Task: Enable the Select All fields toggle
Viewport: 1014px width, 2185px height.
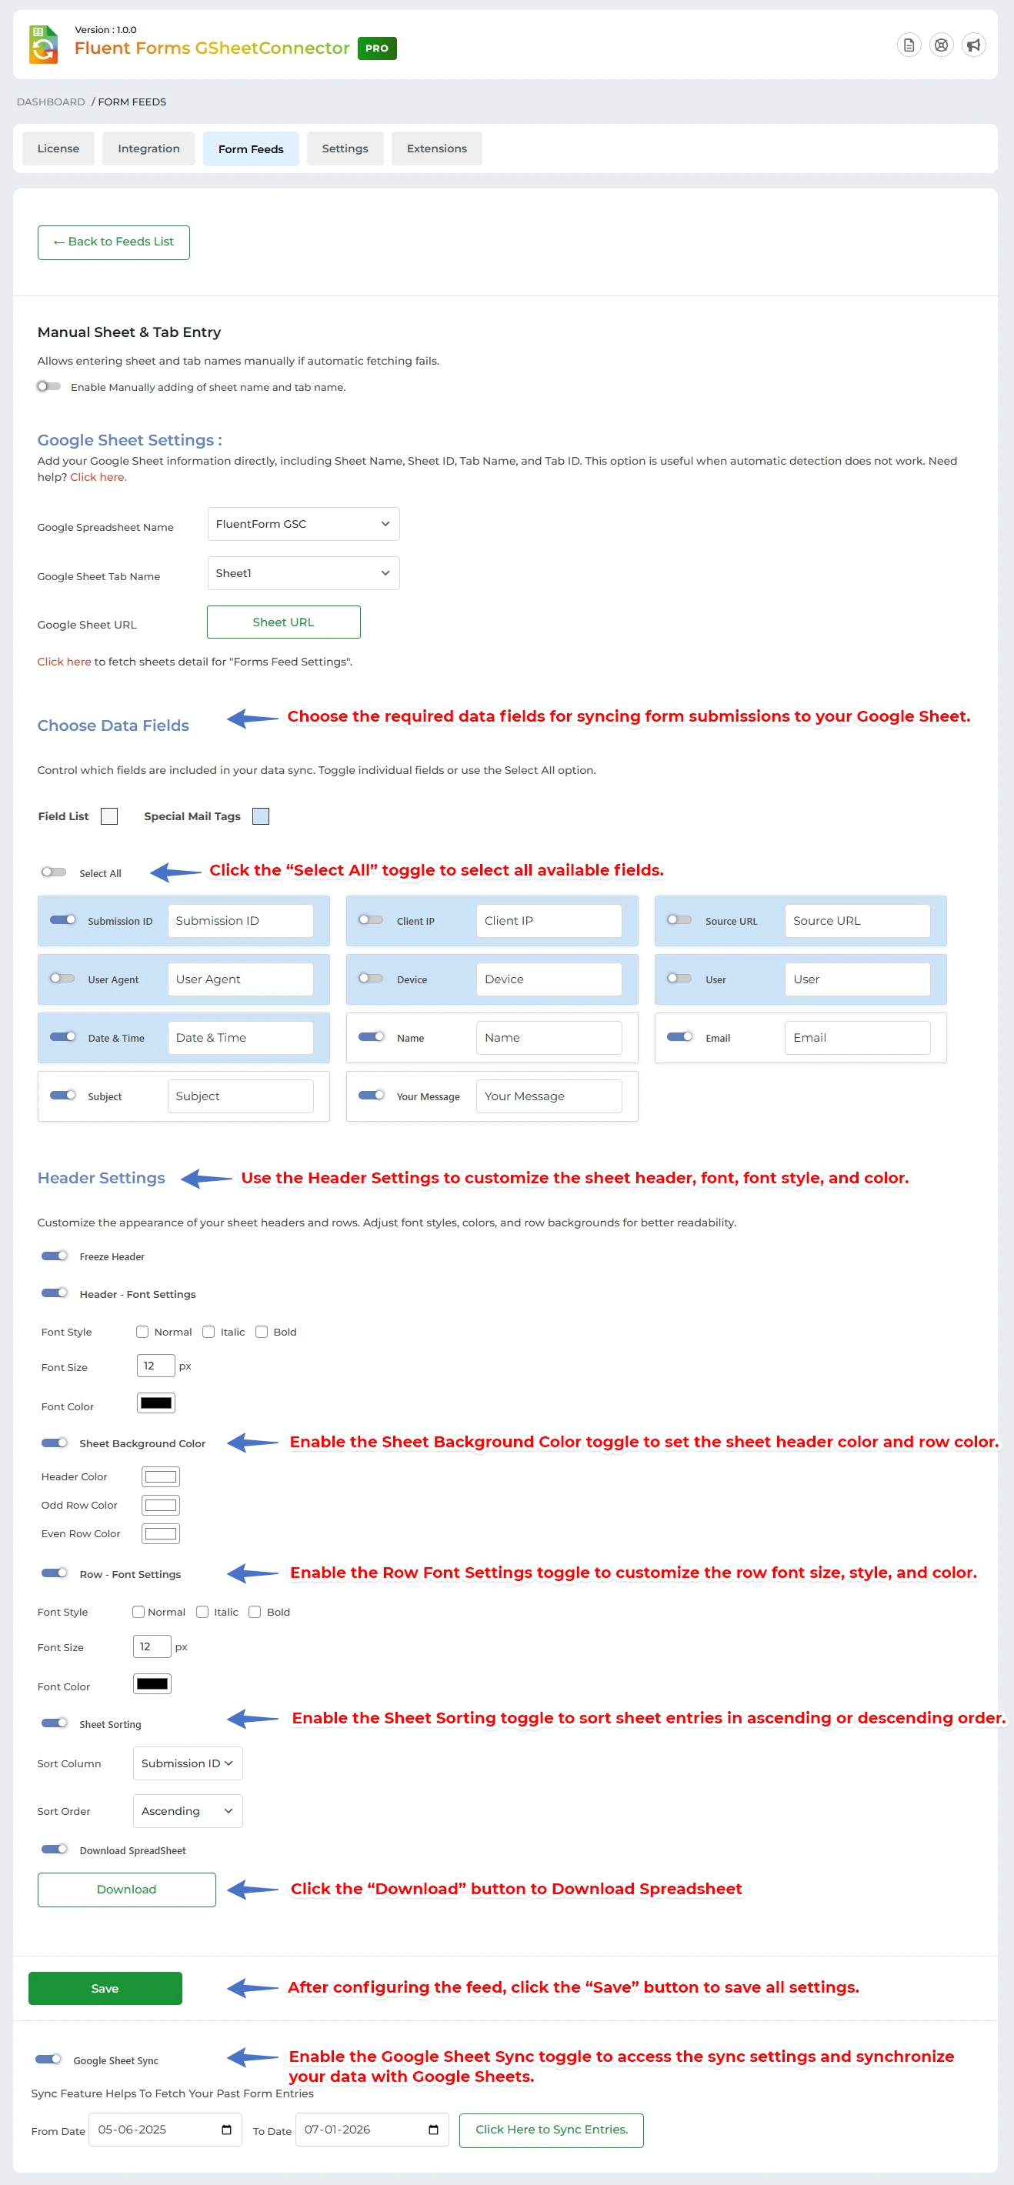Action: coord(53,872)
